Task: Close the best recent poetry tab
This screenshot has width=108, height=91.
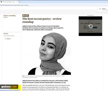Action: tap(17, 2)
